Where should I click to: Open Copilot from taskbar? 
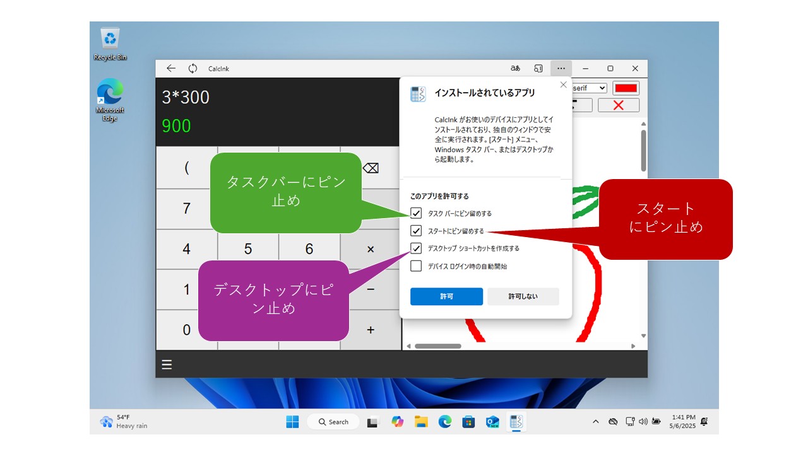click(397, 422)
